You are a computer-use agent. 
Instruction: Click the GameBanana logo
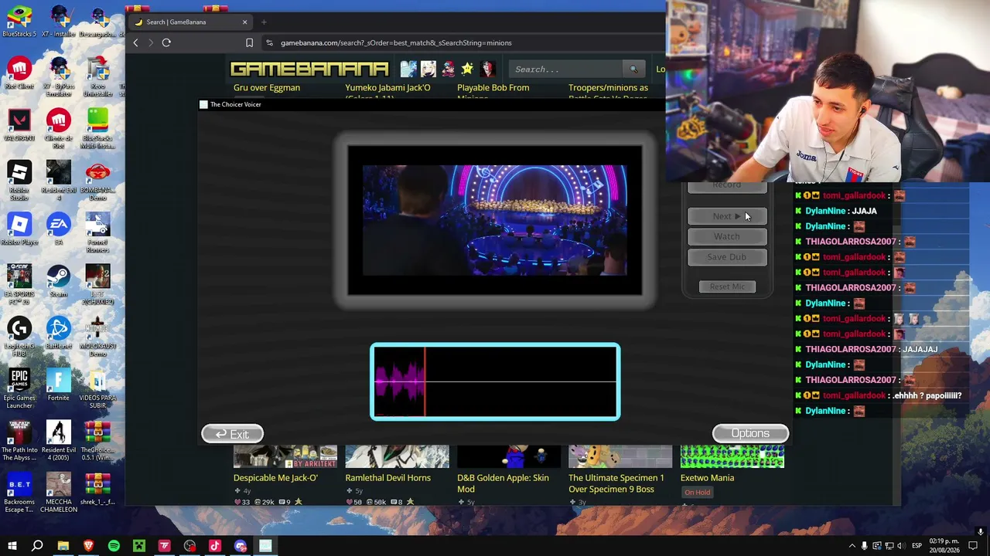pyautogui.click(x=309, y=69)
